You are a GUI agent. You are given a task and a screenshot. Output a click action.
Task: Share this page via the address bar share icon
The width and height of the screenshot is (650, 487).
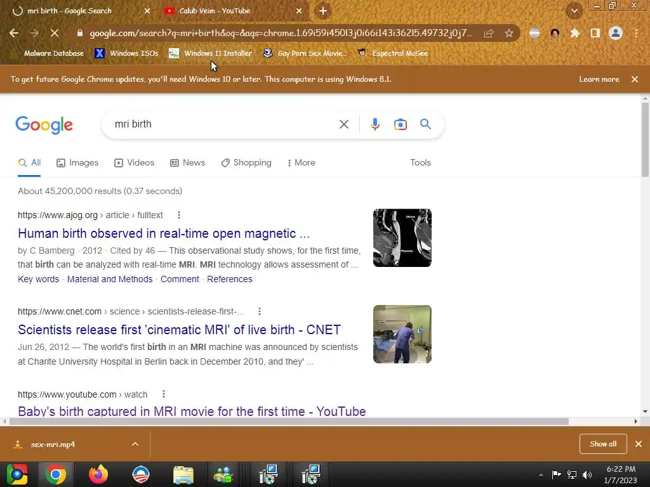pyautogui.click(x=489, y=33)
